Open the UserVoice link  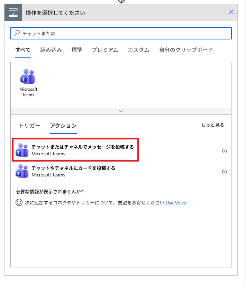(x=176, y=203)
